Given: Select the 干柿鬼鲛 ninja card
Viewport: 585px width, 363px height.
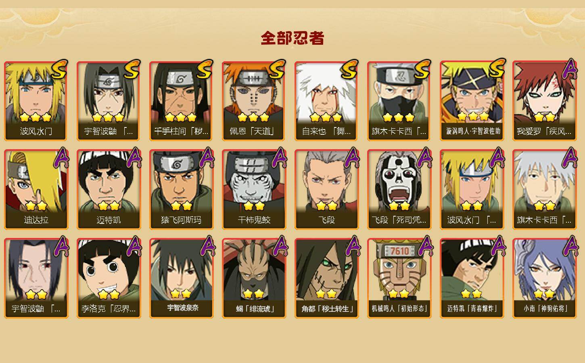Looking at the screenshot, I should pyautogui.click(x=254, y=190).
